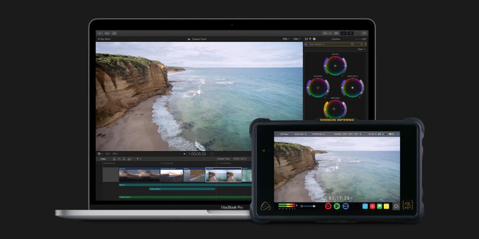Click the Index button in timeline toolbar

[x=104, y=159]
